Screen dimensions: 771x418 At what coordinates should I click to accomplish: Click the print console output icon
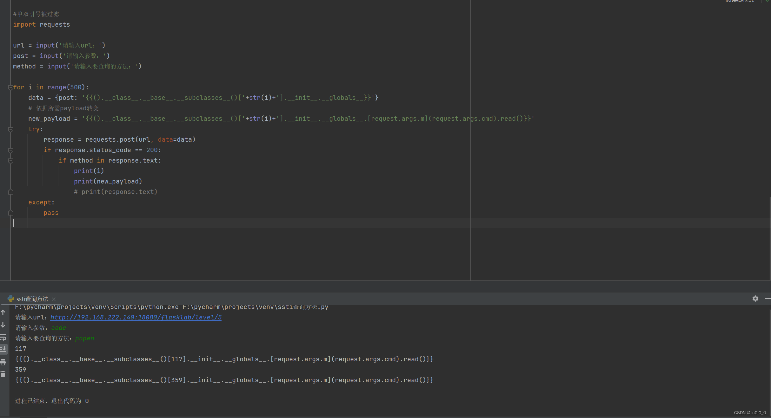click(x=3, y=362)
